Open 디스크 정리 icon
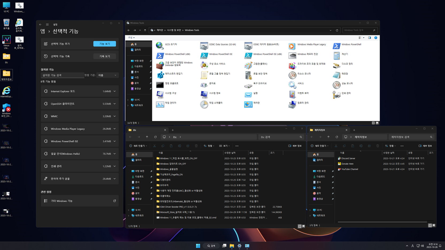 pyautogui.click(x=336, y=65)
